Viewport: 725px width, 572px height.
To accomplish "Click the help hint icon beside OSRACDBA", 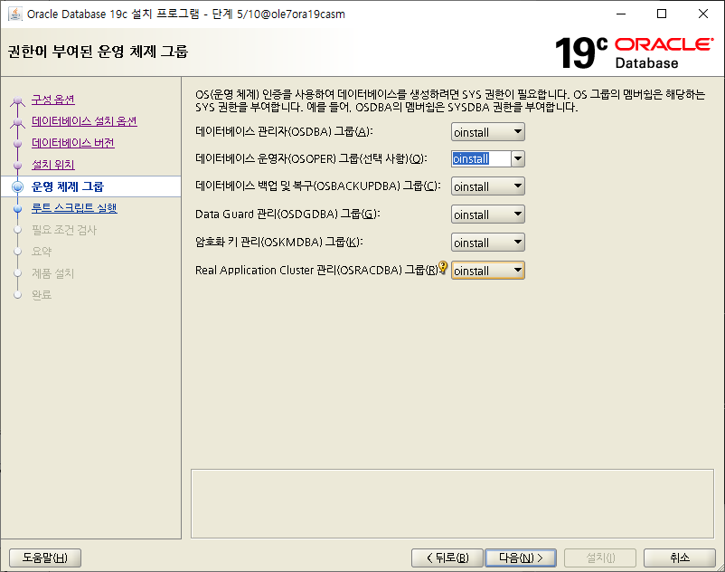I will click(443, 267).
